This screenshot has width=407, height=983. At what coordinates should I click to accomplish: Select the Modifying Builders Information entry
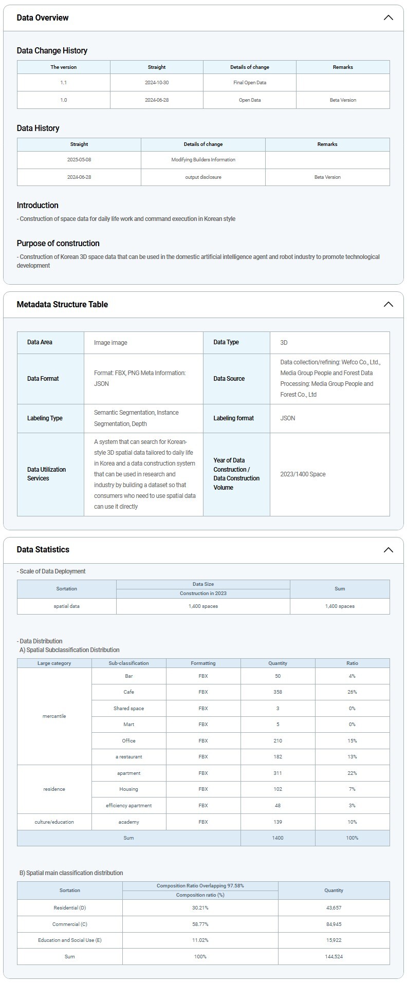click(x=203, y=160)
